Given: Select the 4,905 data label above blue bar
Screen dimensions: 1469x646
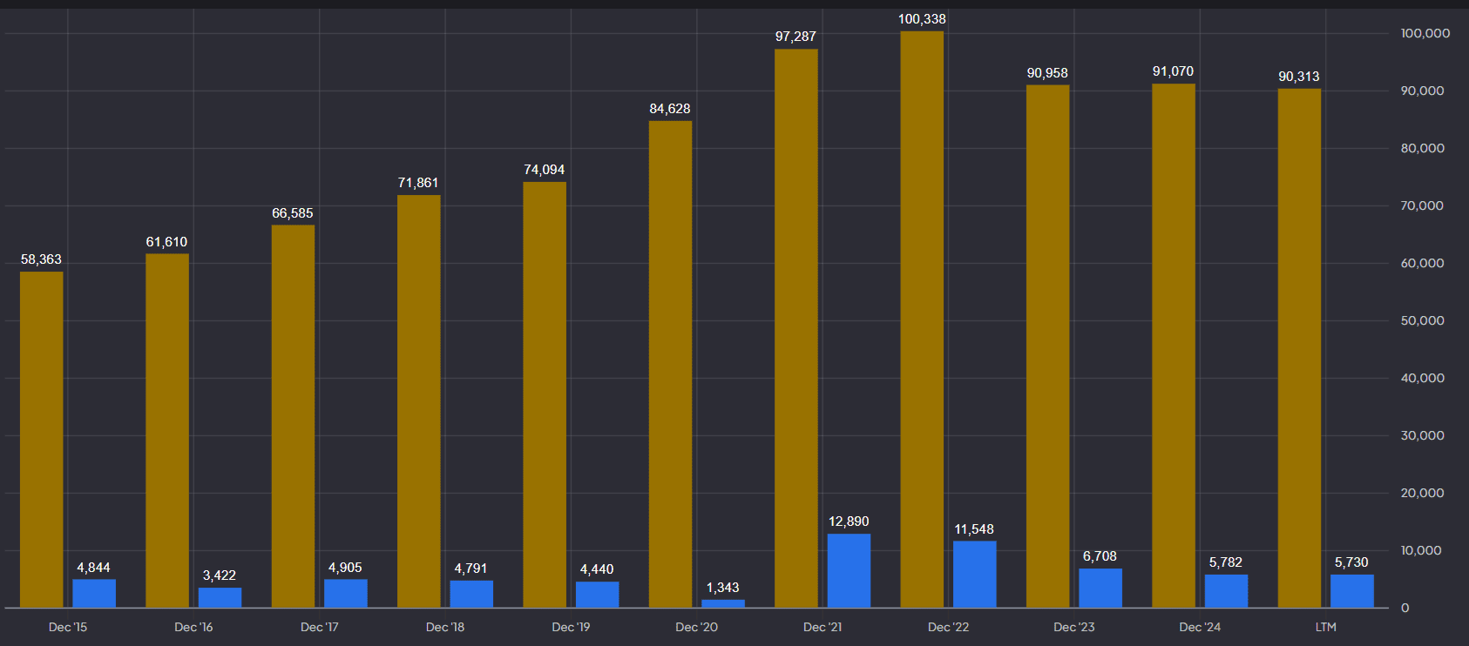Looking at the screenshot, I should [x=345, y=568].
